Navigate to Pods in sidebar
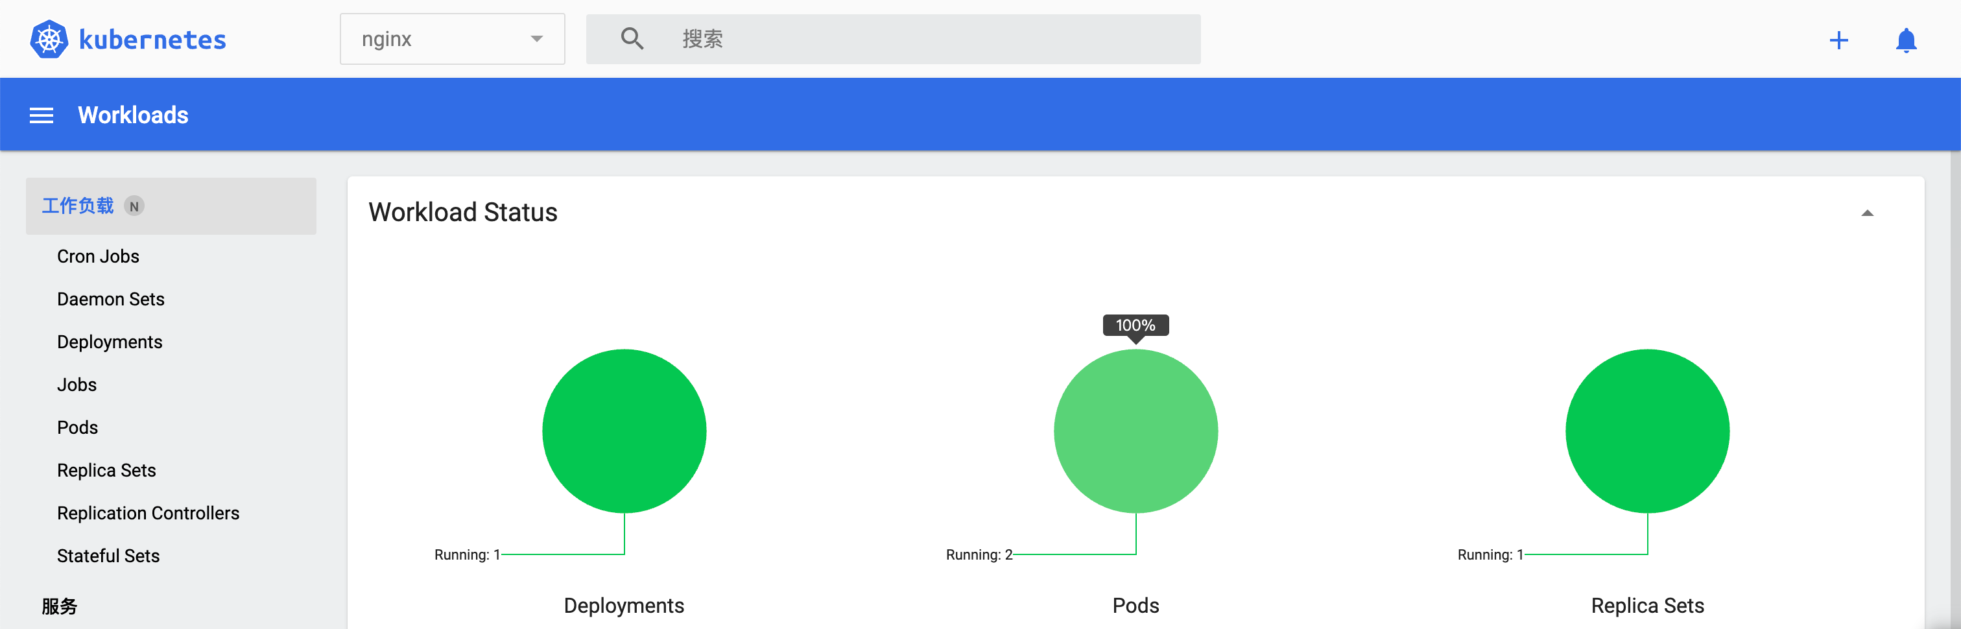This screenshot has height=629, width=1961. tap(78, 427)
